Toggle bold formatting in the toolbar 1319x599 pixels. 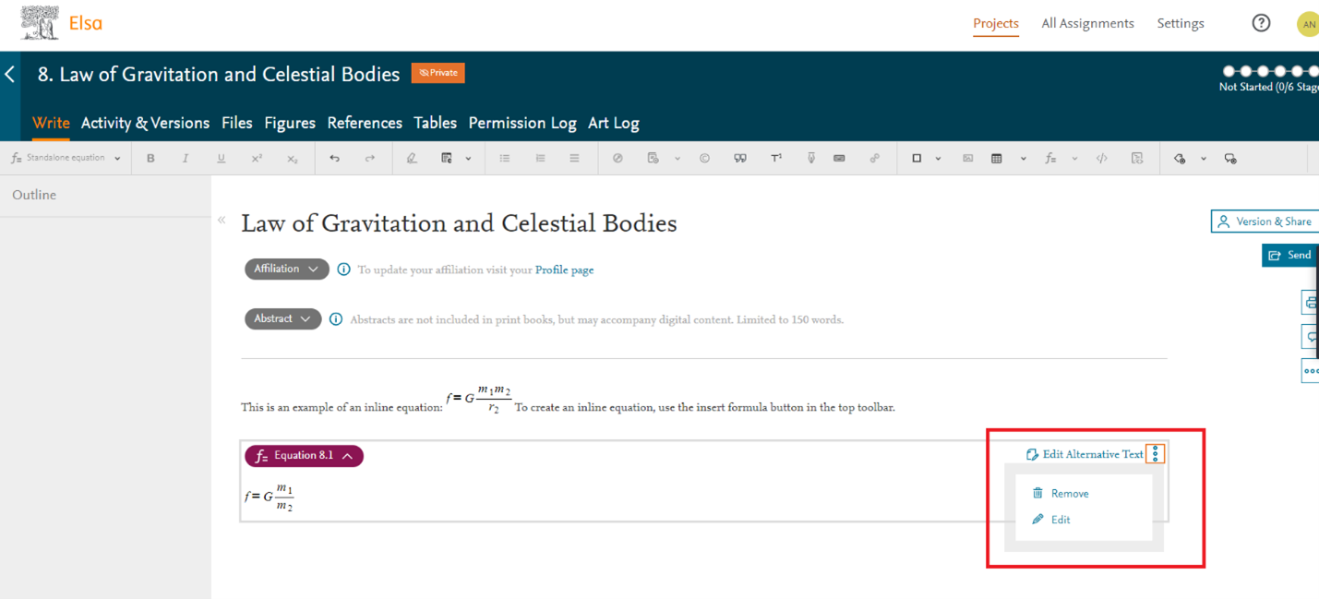[150, 158]
